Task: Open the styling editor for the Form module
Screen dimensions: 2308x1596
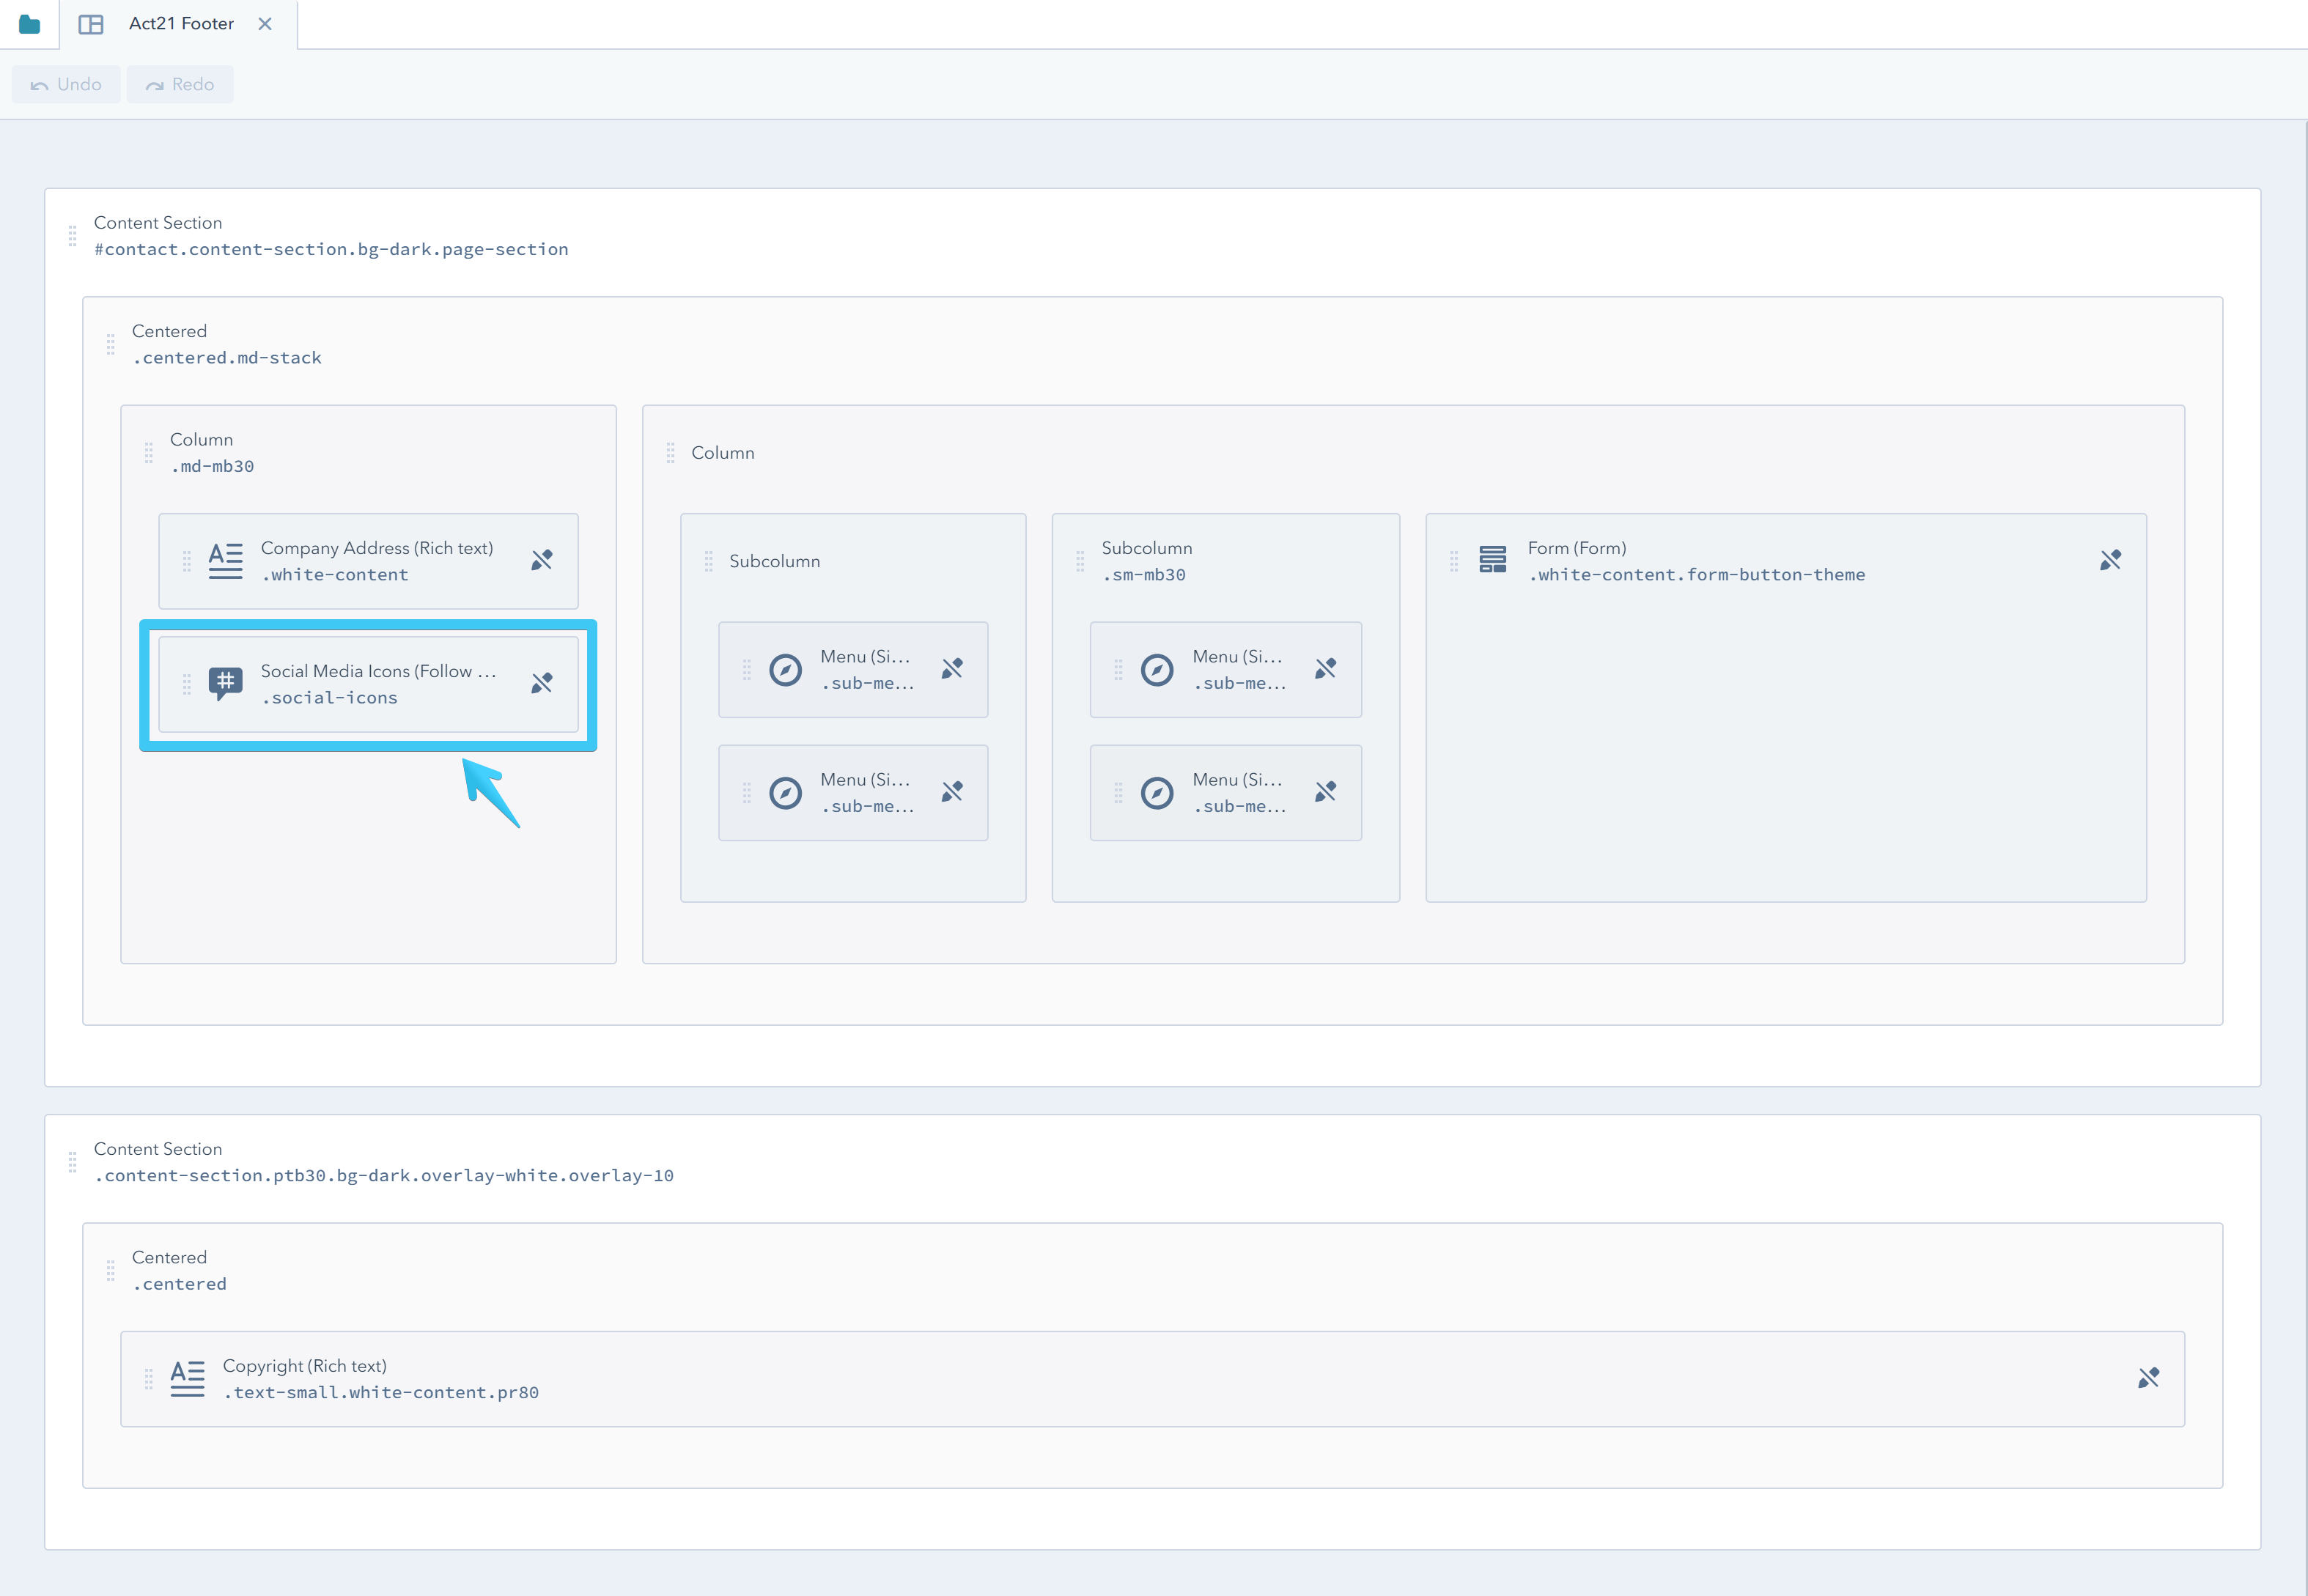Action: tap(2111, 560)
